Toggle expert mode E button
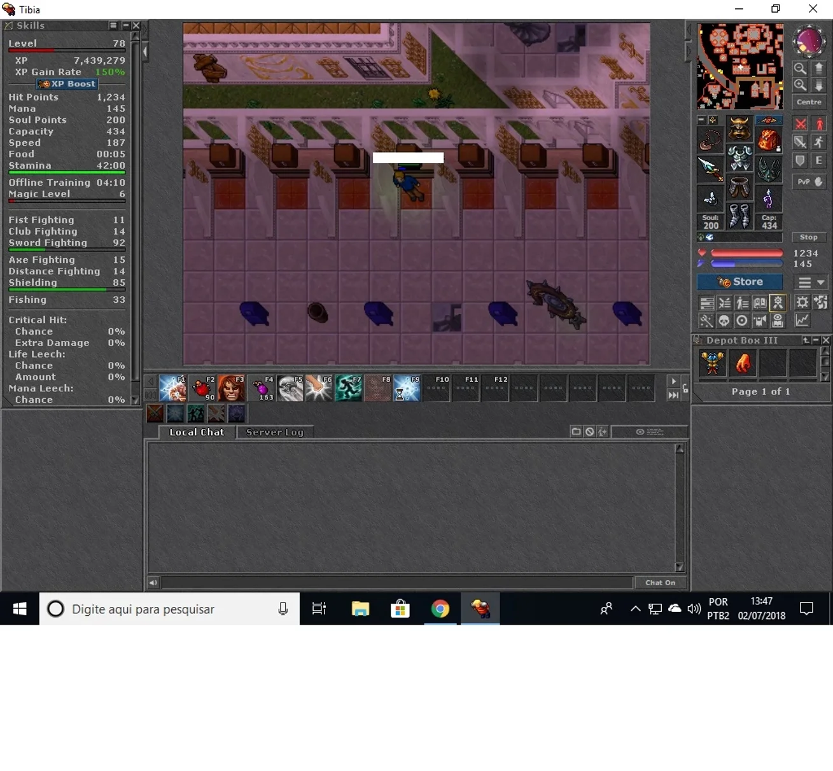Screen dimensions: 833x771 click(x=820, y=161)
